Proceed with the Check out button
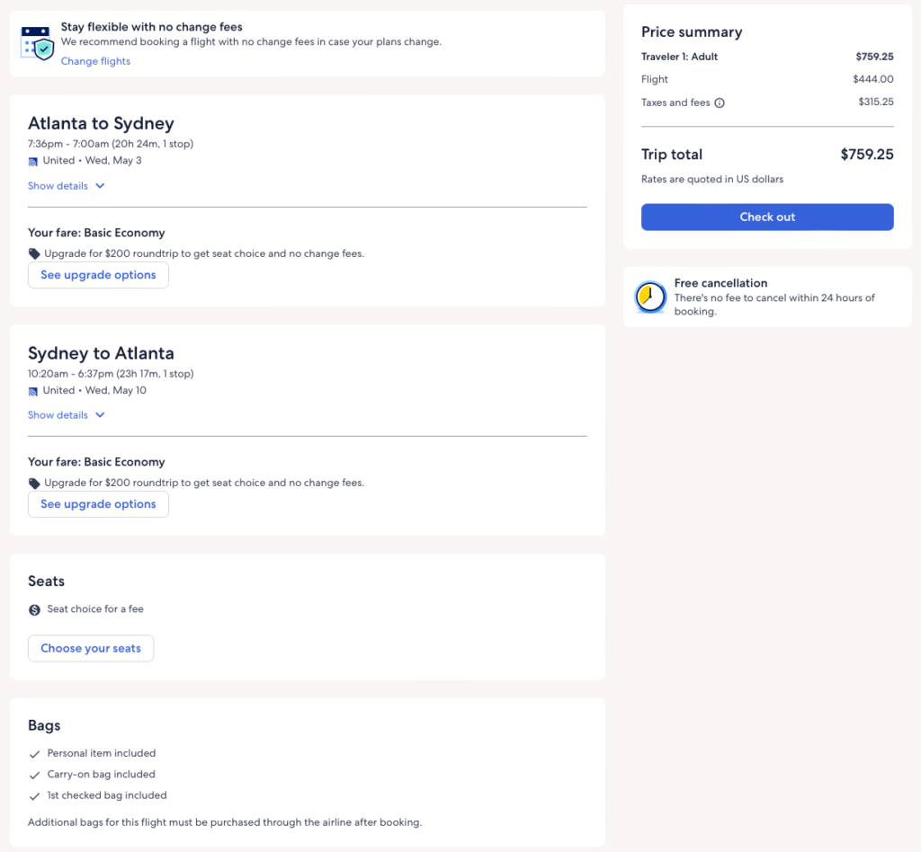The width and height of the screenshot is (921, 852). [767, 217]
